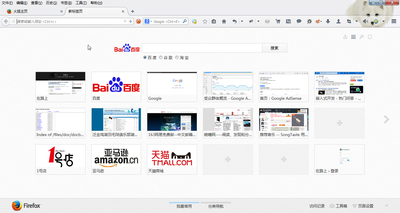Open the 推荐音乐 SongTaste thumbnail
The width and height of the screenshot is (400, 213).
284,123
